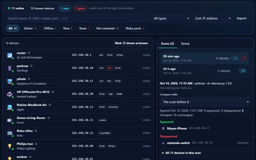This screenshot has height=160, width=256.
Task: Click the Mayas-iPhone phone icon
Action: click(163, 129)
